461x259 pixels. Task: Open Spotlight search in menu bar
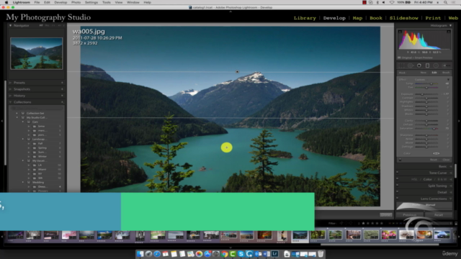(445, 2)
